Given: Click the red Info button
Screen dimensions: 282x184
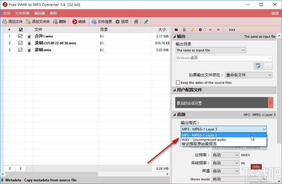Looking at the screenshot, I should [x=256, y=167].
